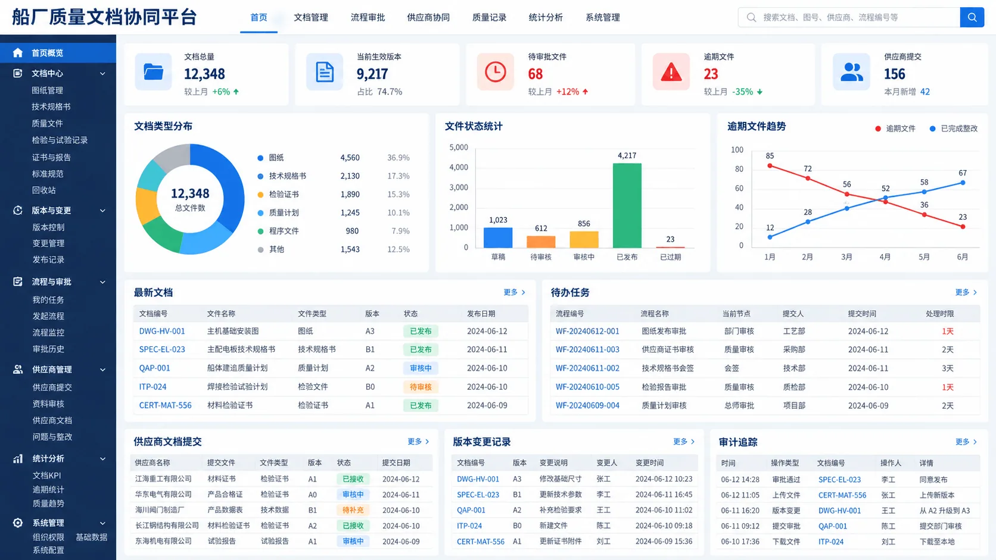Click the 图纸 legend dot in donut chart
996x560 pixels.
pyautogui.click(x=260, y=158)
